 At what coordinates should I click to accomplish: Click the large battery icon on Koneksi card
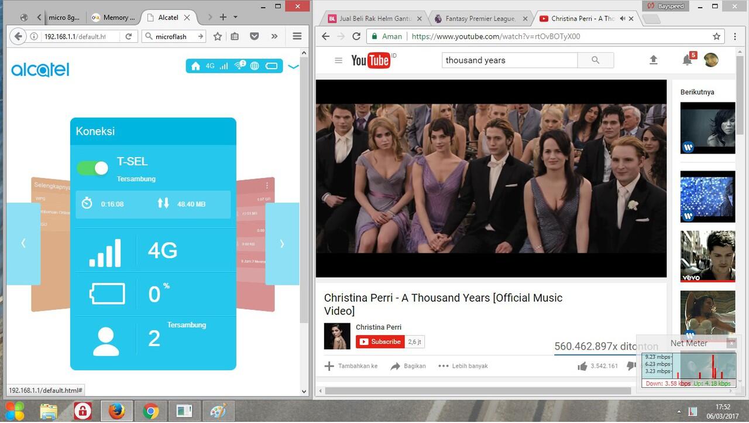pos(107,294)
